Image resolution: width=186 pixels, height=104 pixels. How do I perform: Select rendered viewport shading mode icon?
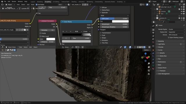(144, 47)
